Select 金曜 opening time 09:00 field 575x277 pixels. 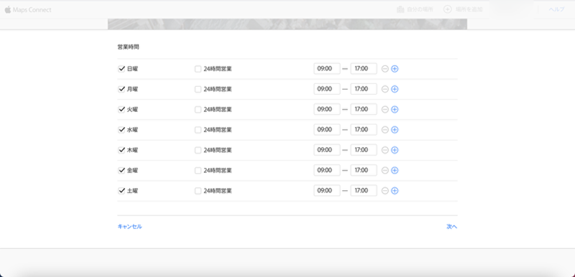327,170
